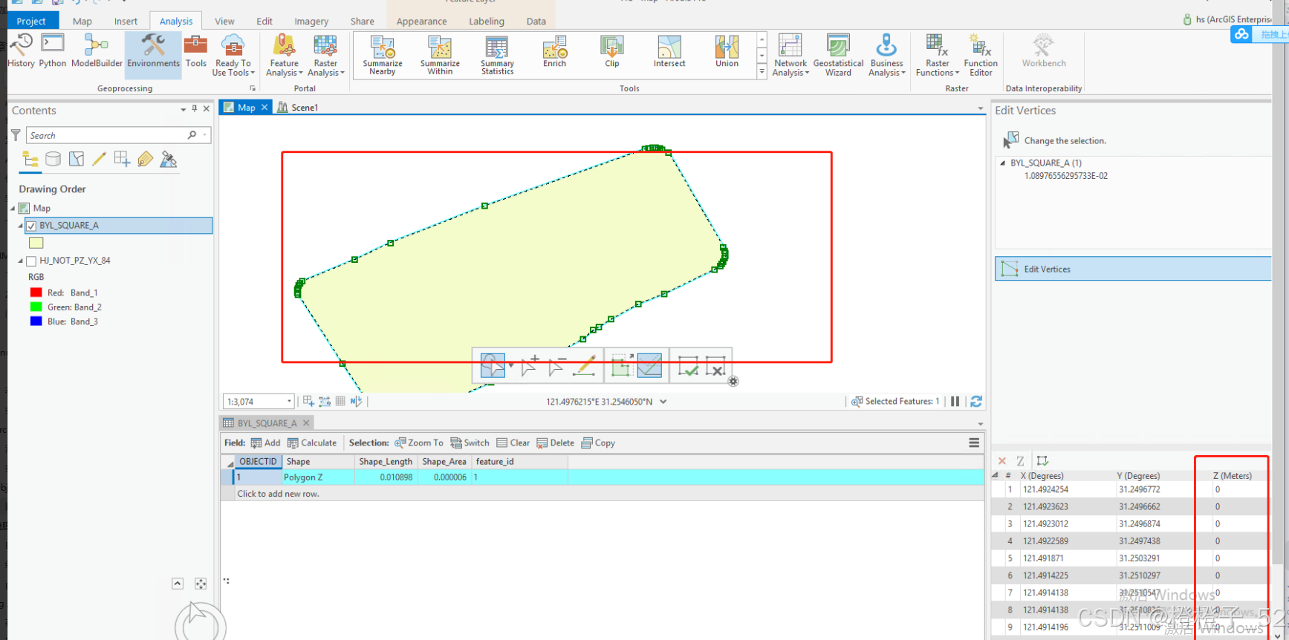The image size is (1289, 640).
Task: Collapse the HJ_NOT_PZ_YX_84 layer legend
Action: click(x=21, y=261)
